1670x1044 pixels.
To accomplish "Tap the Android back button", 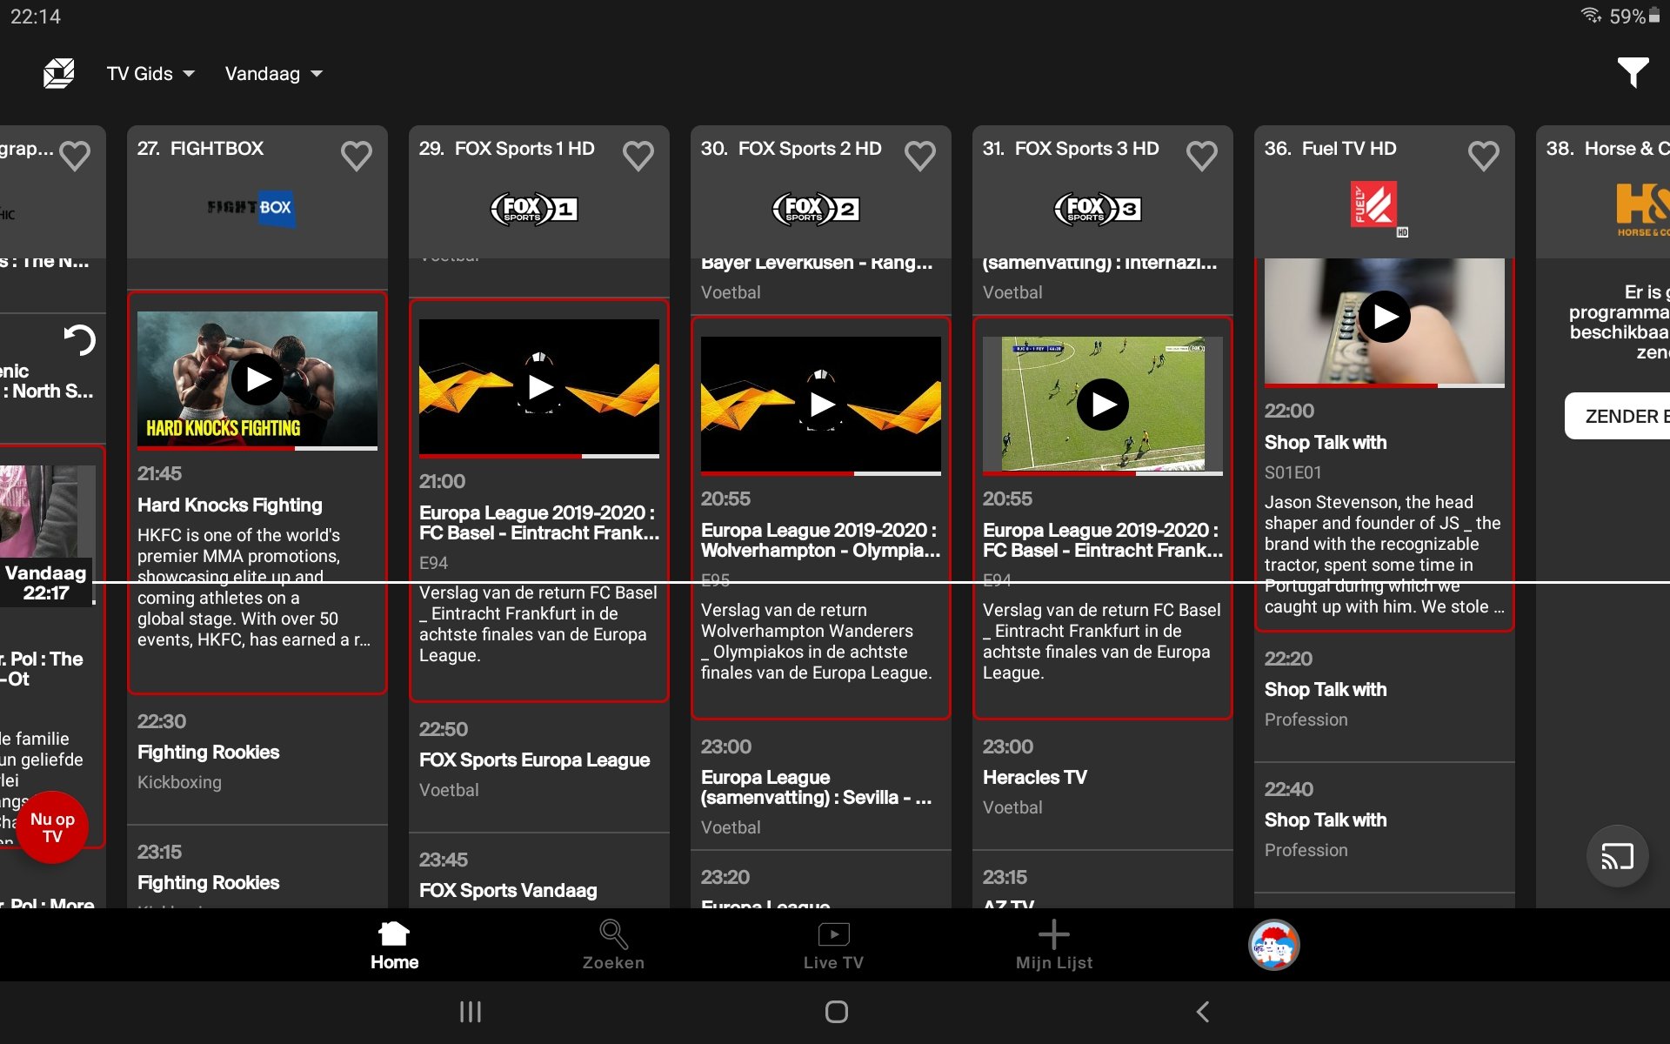I will coord(1203,1012).
